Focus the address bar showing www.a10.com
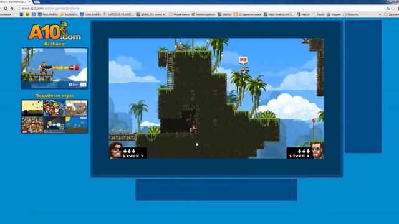Image resolution: width=399 pixels, height=224 pixels. [201, 8]
